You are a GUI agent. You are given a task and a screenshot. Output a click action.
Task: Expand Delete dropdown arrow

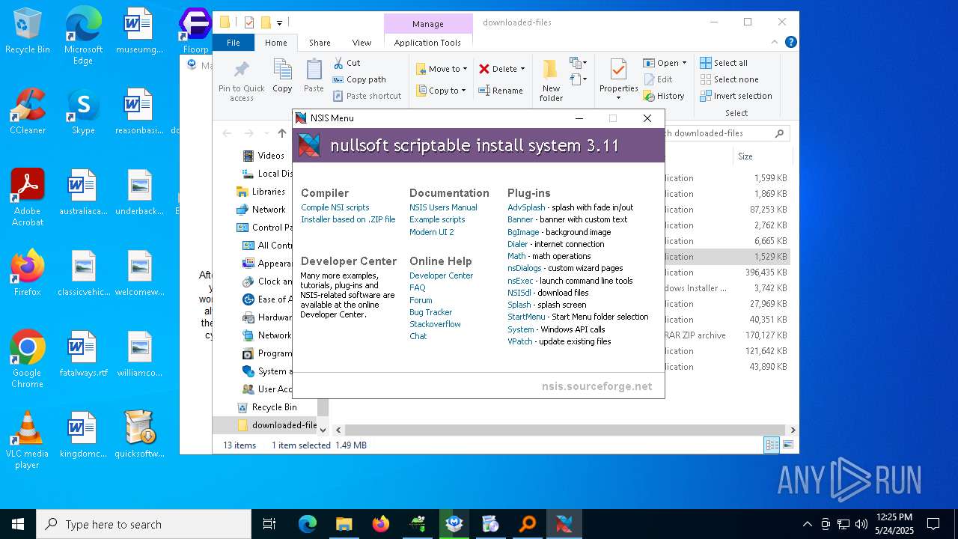coord(522,69)
